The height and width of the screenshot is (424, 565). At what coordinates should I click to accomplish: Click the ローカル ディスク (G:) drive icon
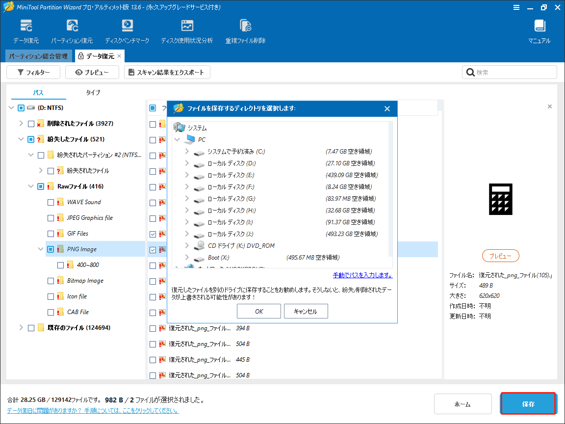199,200
